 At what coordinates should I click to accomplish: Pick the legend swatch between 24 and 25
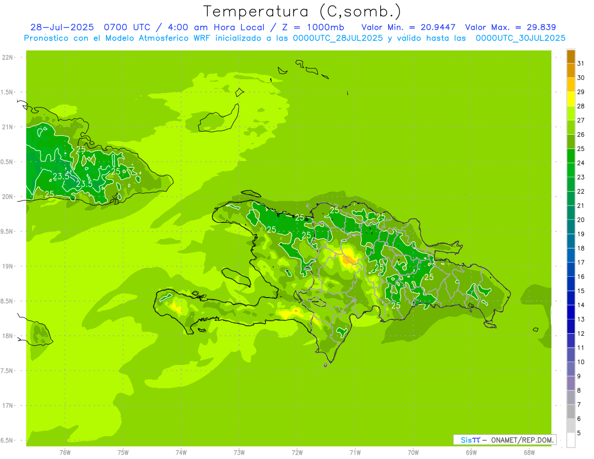tap(571, 155)
